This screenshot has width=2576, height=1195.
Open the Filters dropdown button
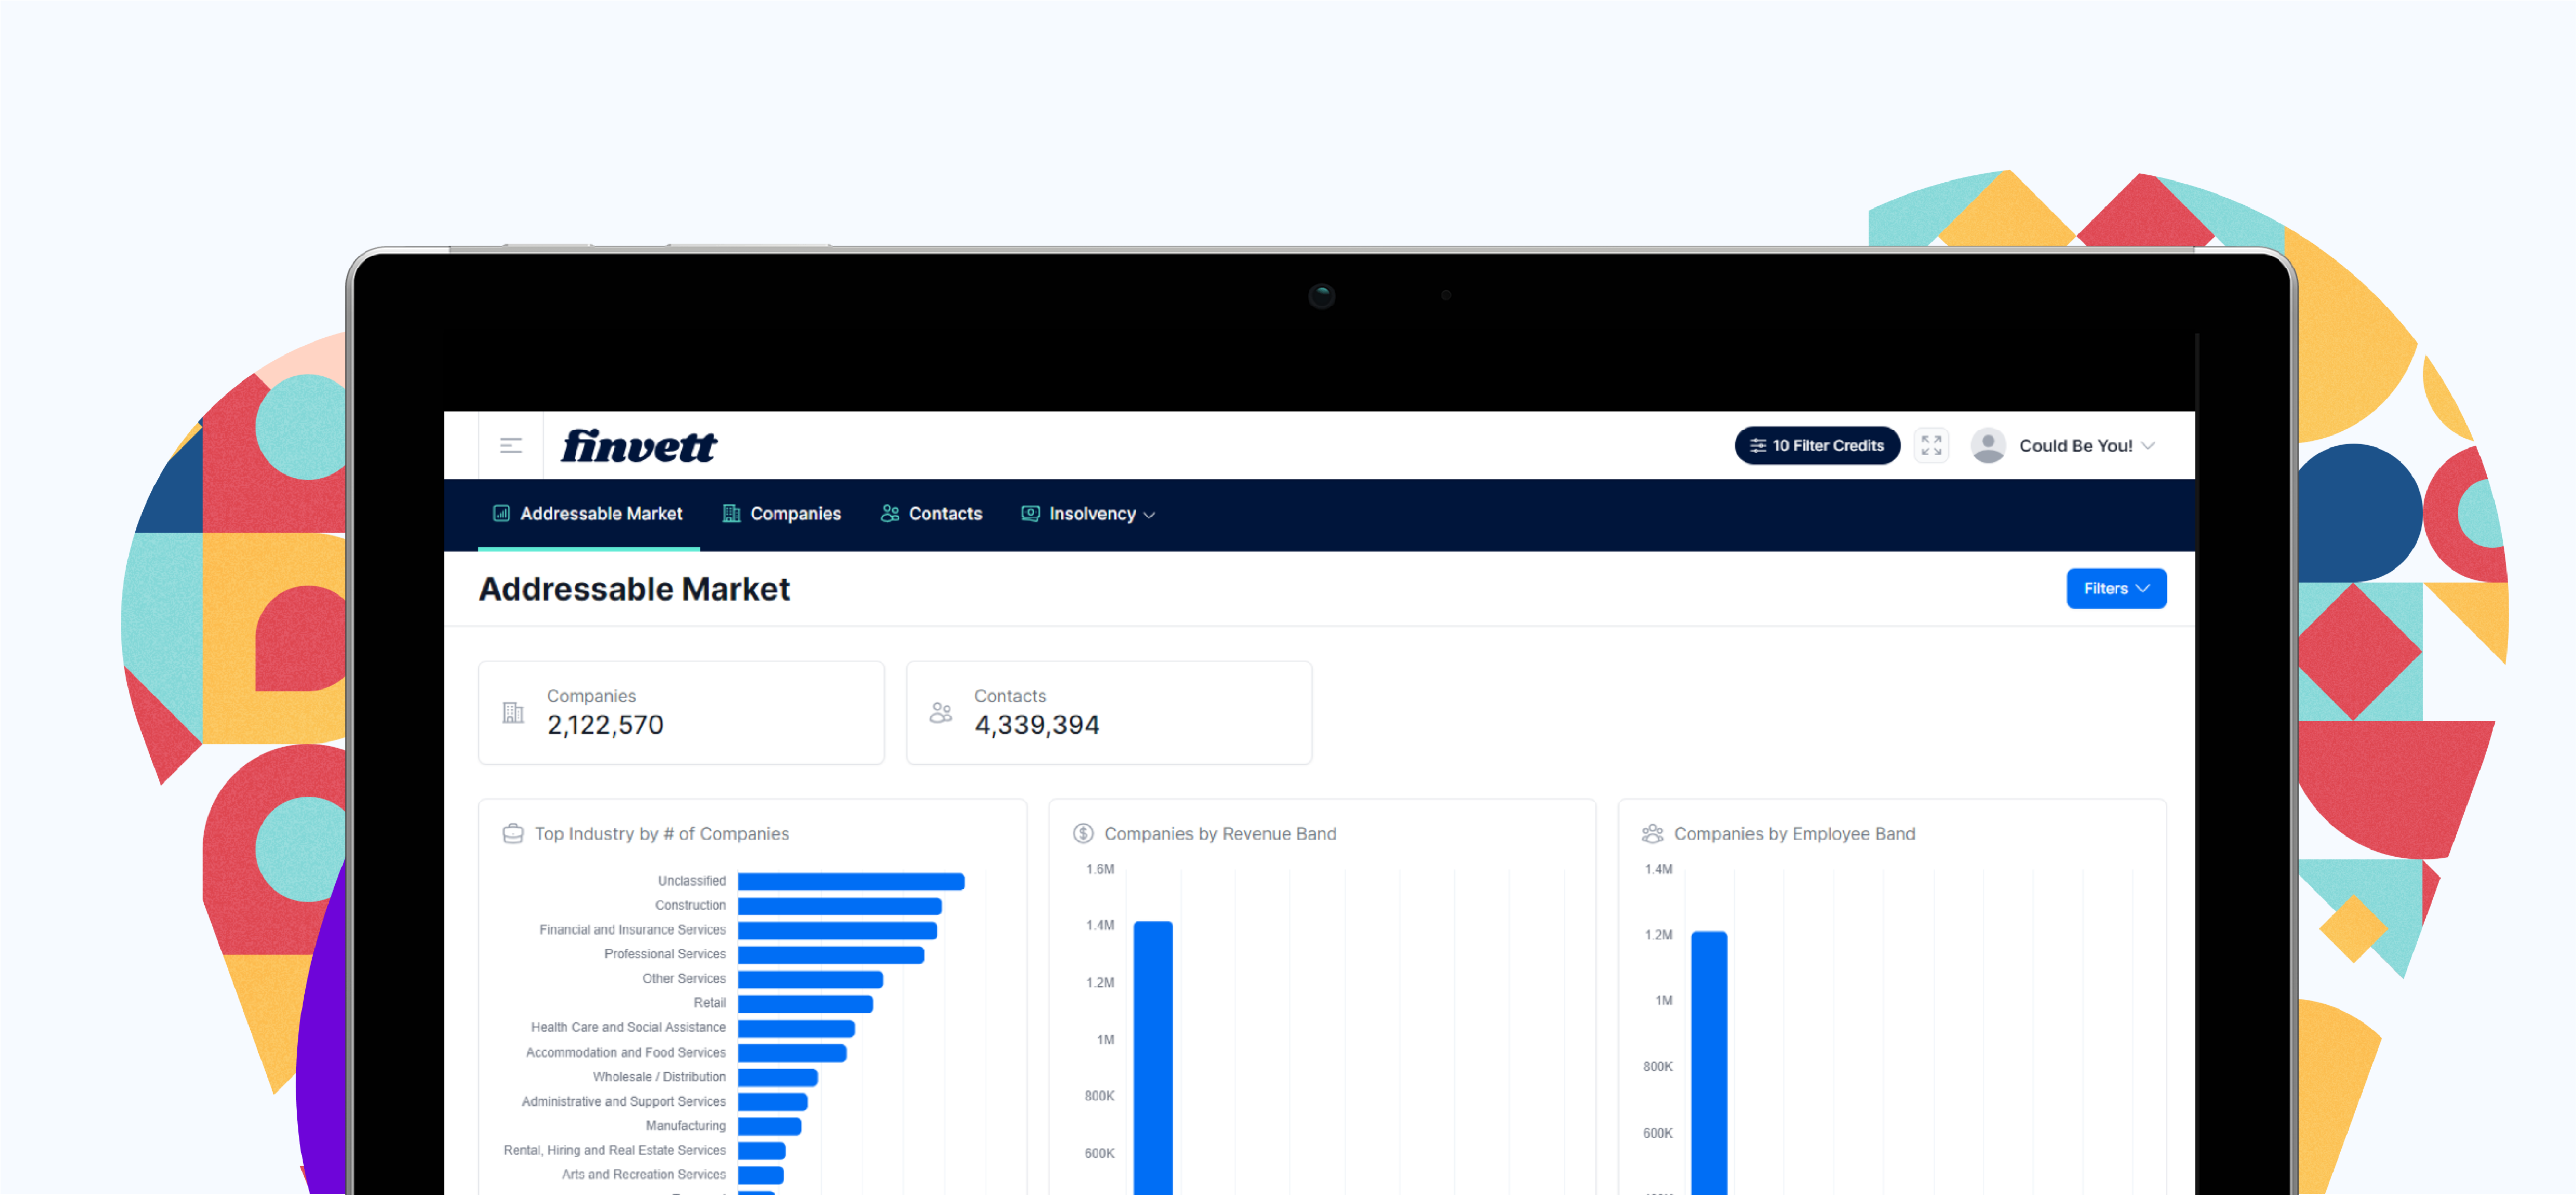point(2115,588)
